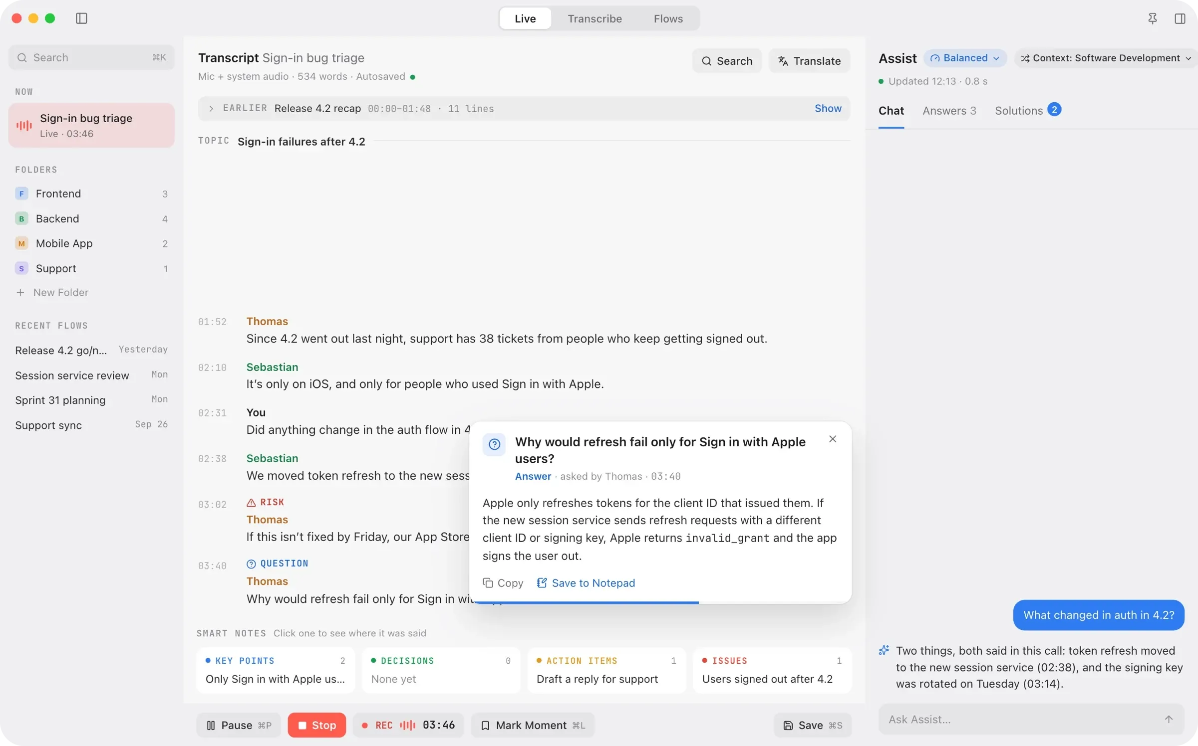This screenshot has width=1198, height=746.
Task: Click the pin window icon
Action: click(1152, 18)
